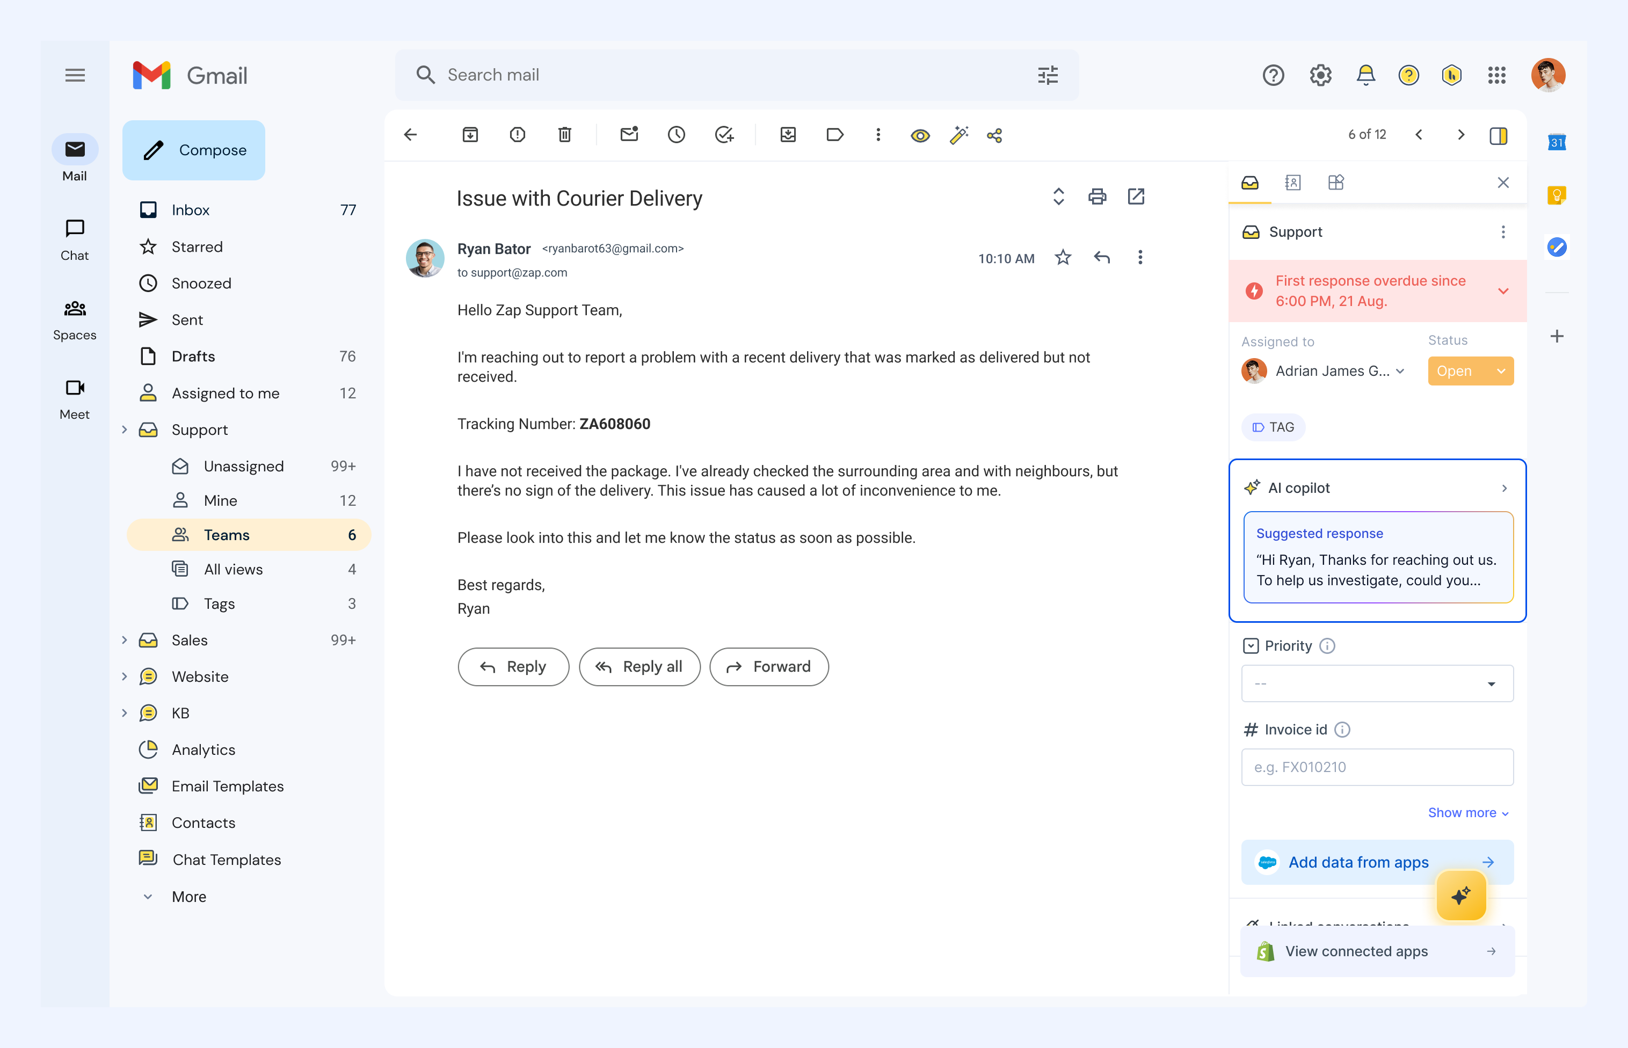Go to the next conversation
This screenshot has height=1048, width=1628.
pos(1460,135)
